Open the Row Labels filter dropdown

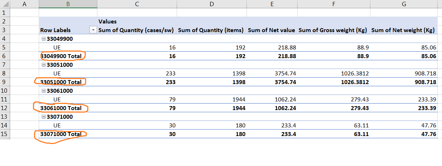tap(93, 30)
